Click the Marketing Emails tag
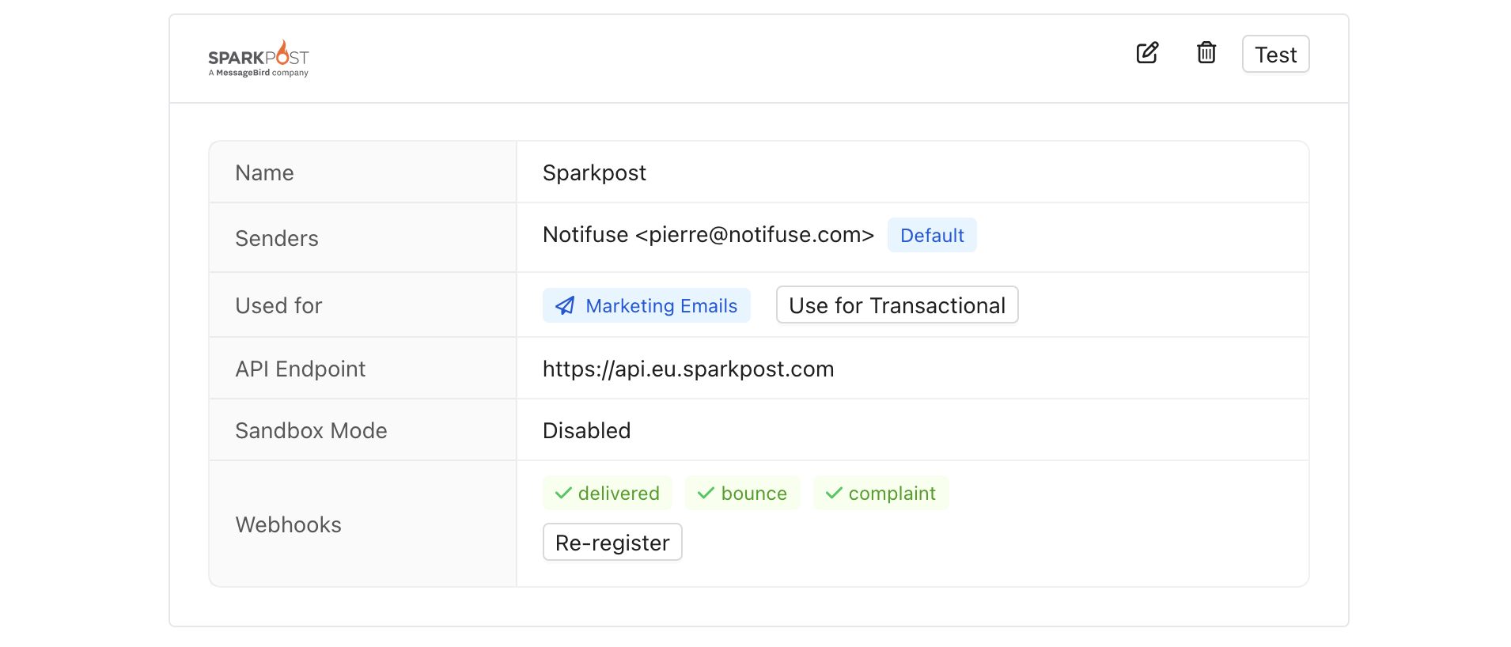The height and width of the screenshot is (647, 1511). pos(646,305)
